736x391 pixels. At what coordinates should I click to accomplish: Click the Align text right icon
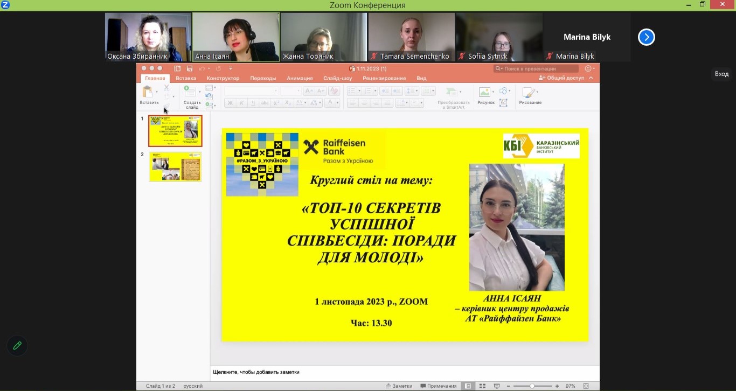point(376,103)
